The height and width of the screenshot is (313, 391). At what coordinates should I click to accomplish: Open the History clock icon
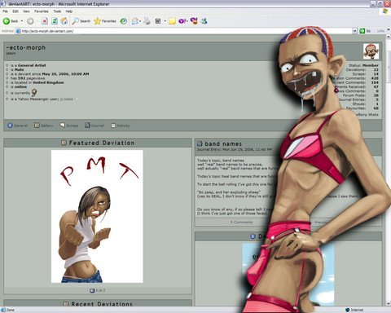click(124, 21)
